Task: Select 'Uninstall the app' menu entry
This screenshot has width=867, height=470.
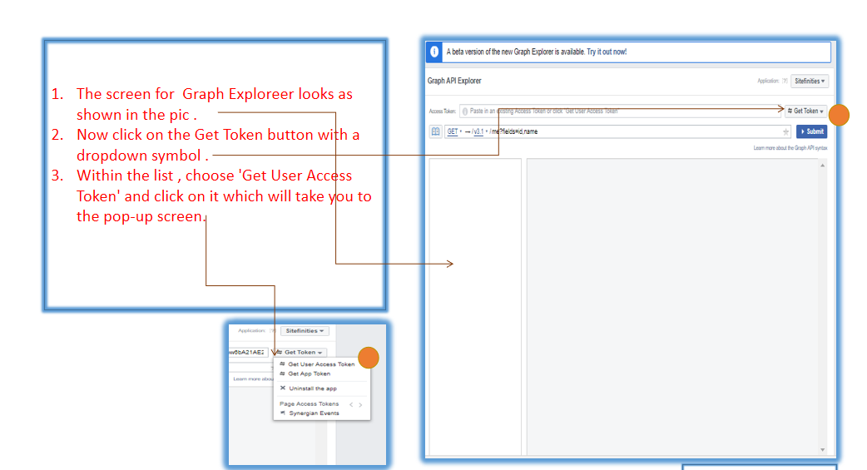Action: (313, 388)
